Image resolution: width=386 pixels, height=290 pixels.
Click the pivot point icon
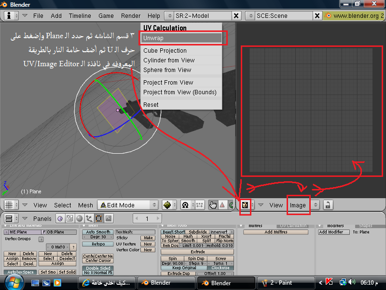click(x=185, y=205)
